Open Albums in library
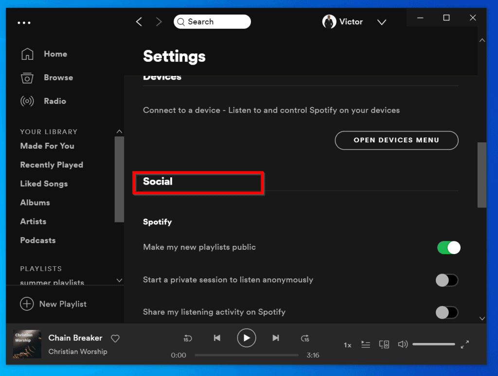Image resolution: width=498 pixels, height=376 pixels. coord(35,203)
